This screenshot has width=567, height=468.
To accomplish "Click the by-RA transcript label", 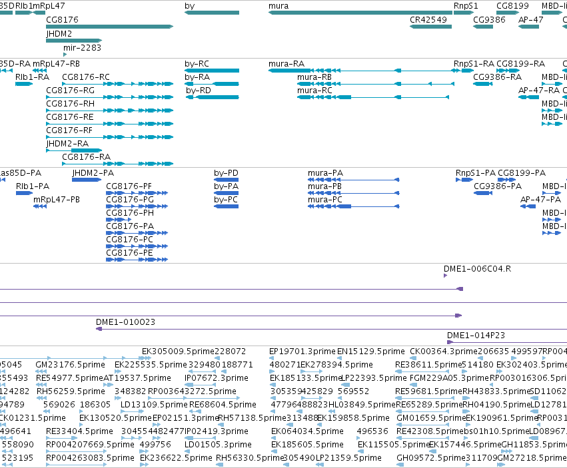I will coord(197,77).
